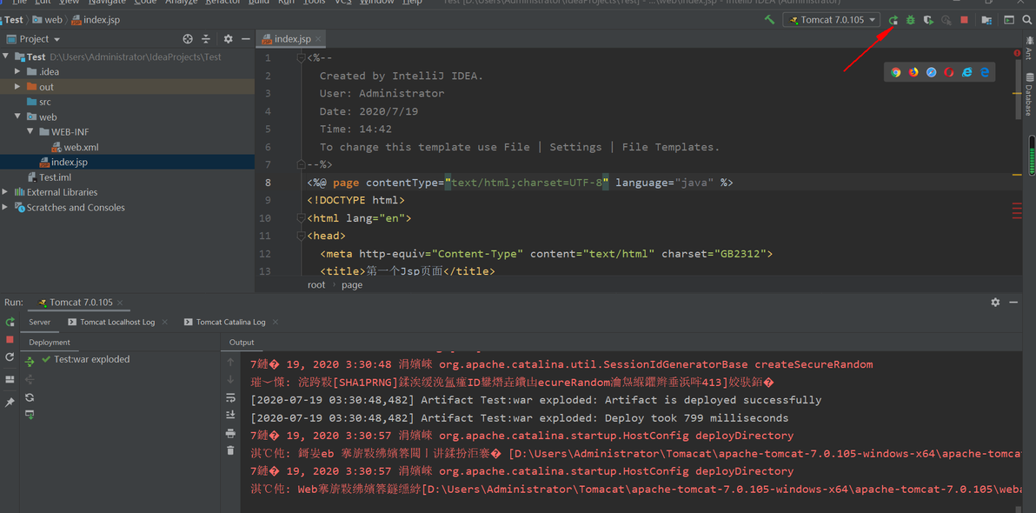Open Project Structure from top toolbar
Viewport: 1036px width, 513px height.
[986, 20]
